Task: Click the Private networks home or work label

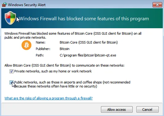Action: coord(53,71)
